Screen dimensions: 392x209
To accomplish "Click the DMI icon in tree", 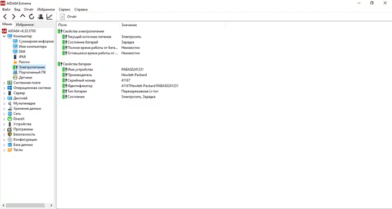I will [x=15, y=52].
